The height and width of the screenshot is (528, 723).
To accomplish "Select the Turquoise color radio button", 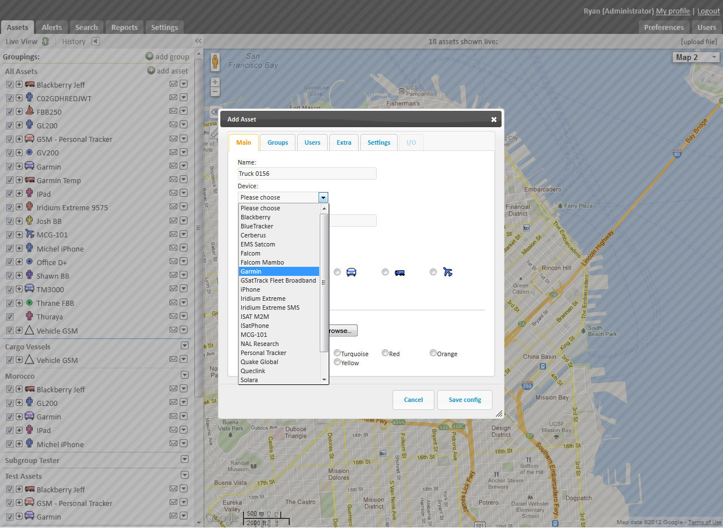I will tap(337, 353).
